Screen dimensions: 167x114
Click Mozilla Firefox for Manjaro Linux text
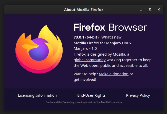pos(102,43)
